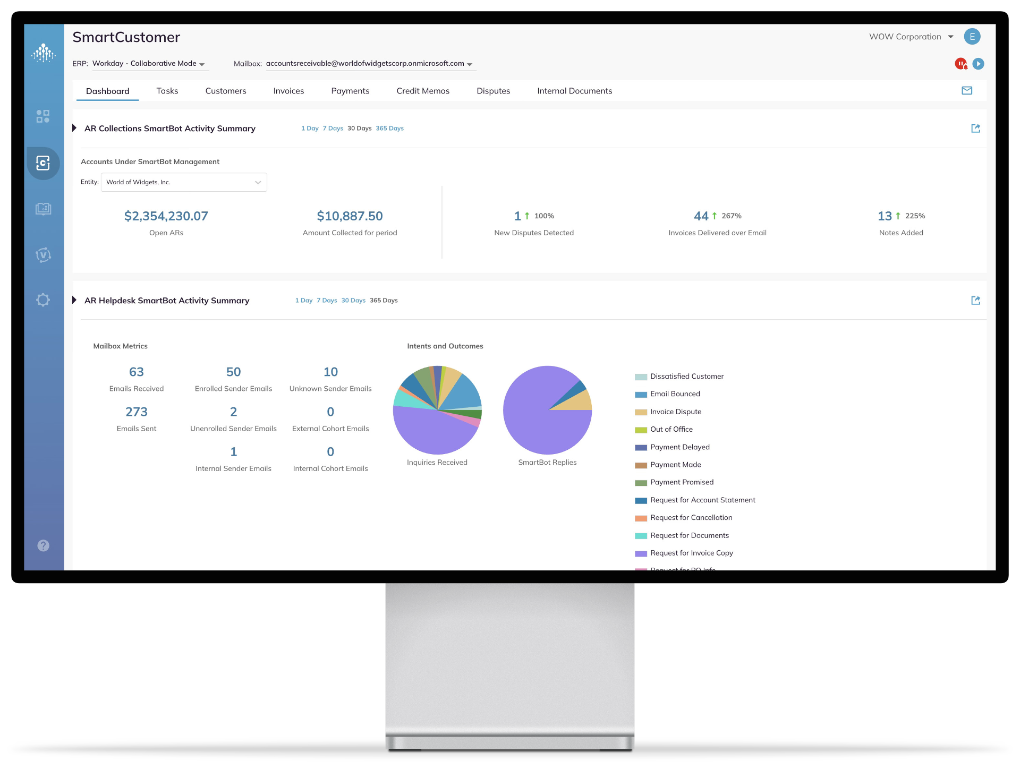Collapse AR Collections SmartBot Activity Summary section
Viewport: 1020px width, 769px height.
tap(74, 129)
